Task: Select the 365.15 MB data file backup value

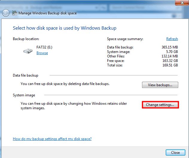Action: click(170, 47)
